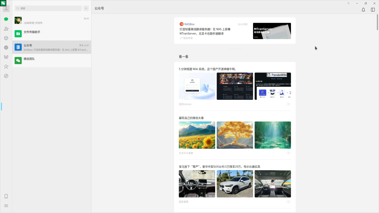The width and height of the screenshot is (379, 213).
Task: Click the WeChat app icon at top-left
Action: click(x=3, y=3)
